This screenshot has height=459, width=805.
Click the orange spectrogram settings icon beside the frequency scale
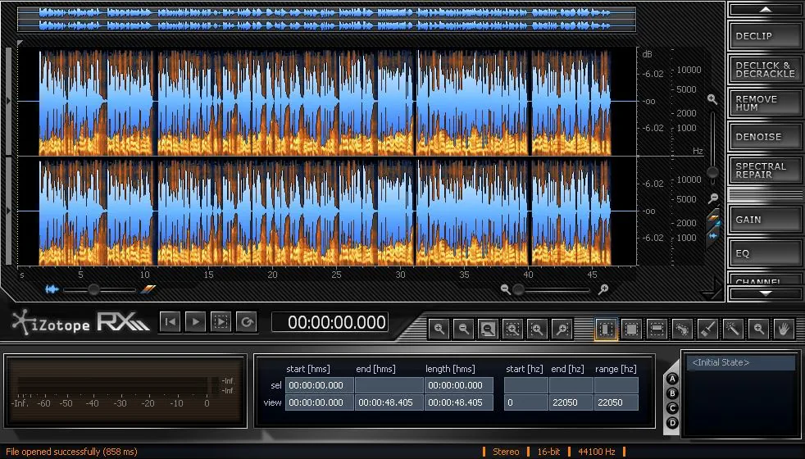tap(713, 218)
